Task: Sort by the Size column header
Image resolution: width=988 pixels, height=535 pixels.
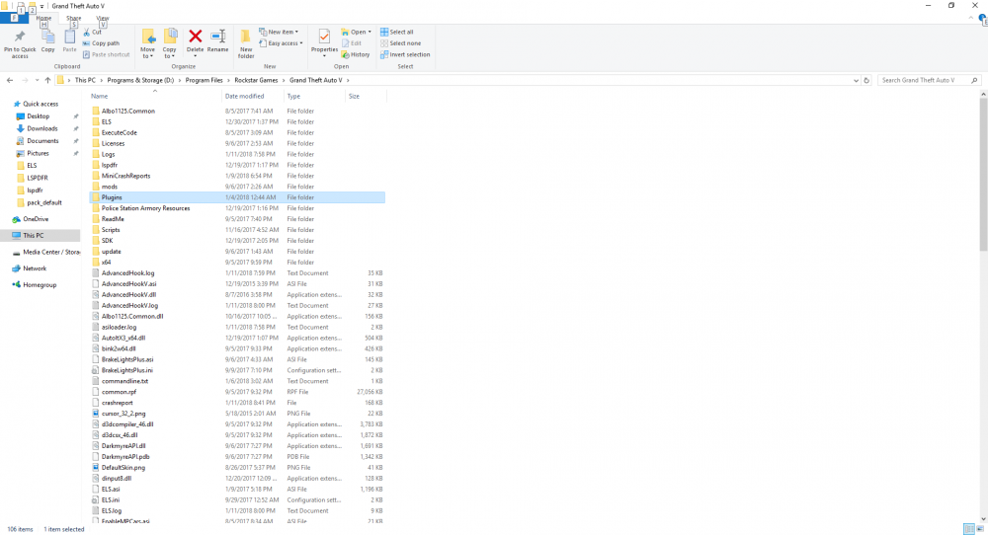Action: 366,97
